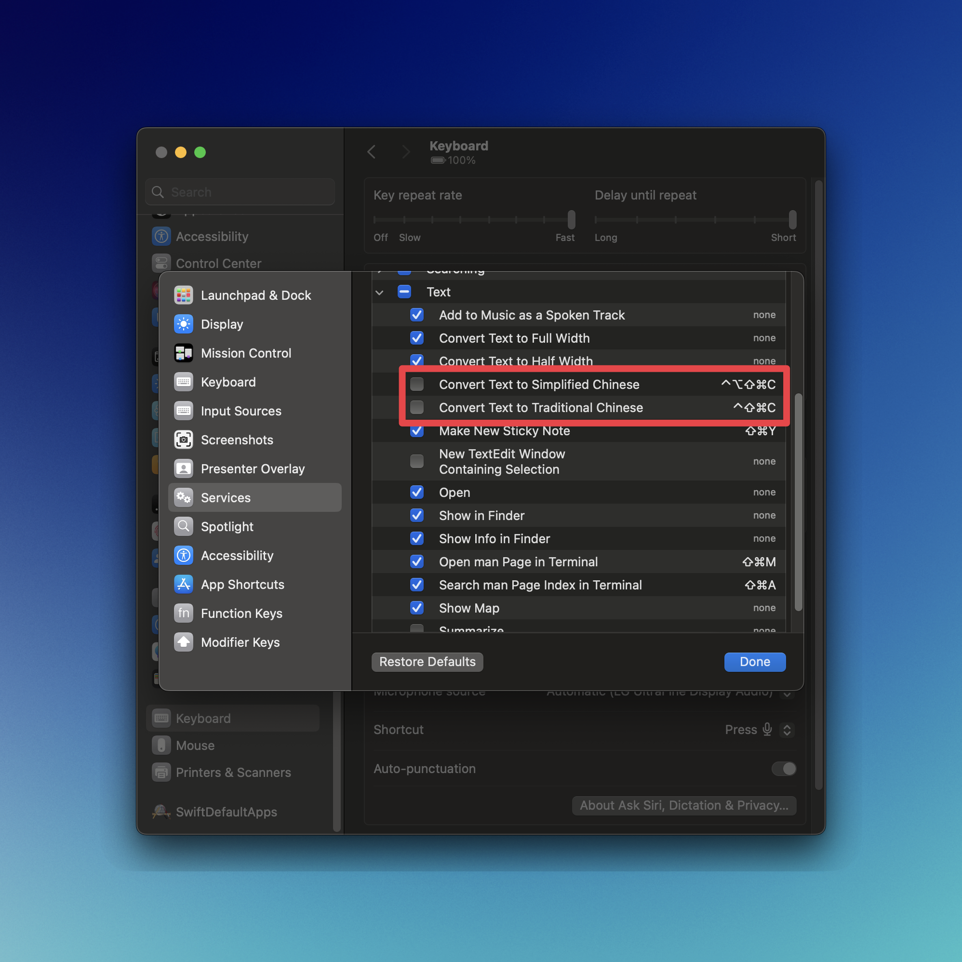Uncheck Show Map service
Image resolution: width=962 pixels, height=962 pixels.
coord(417,607)
